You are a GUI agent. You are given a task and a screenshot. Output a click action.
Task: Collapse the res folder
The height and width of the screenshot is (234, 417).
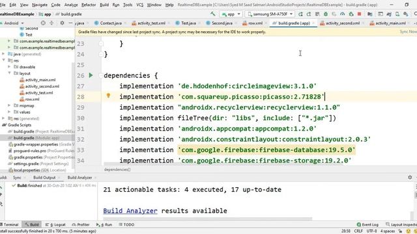click(3, 60)
